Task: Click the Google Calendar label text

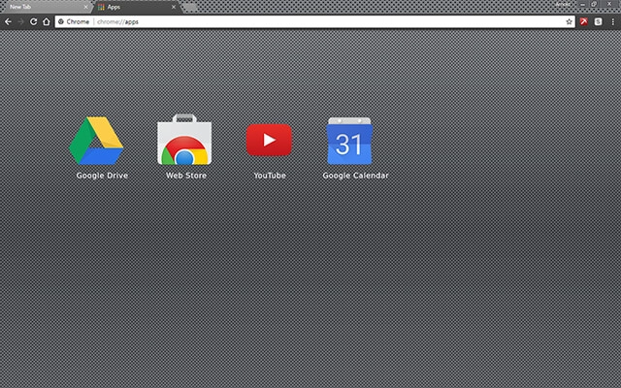Action: 355,176
